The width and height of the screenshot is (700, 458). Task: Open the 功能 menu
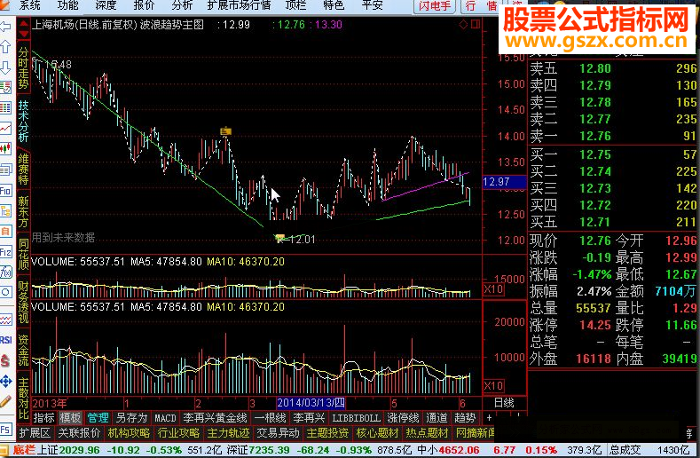67,6
